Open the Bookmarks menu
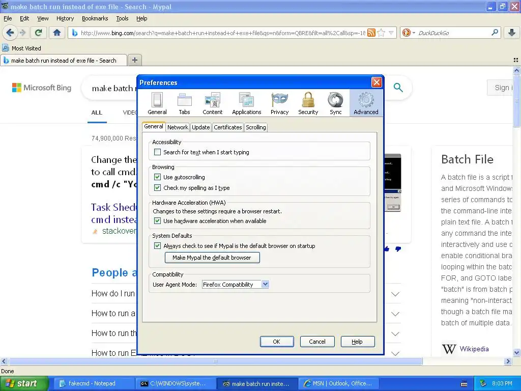The height and width of the screenshot is (391, 521). 95,18
